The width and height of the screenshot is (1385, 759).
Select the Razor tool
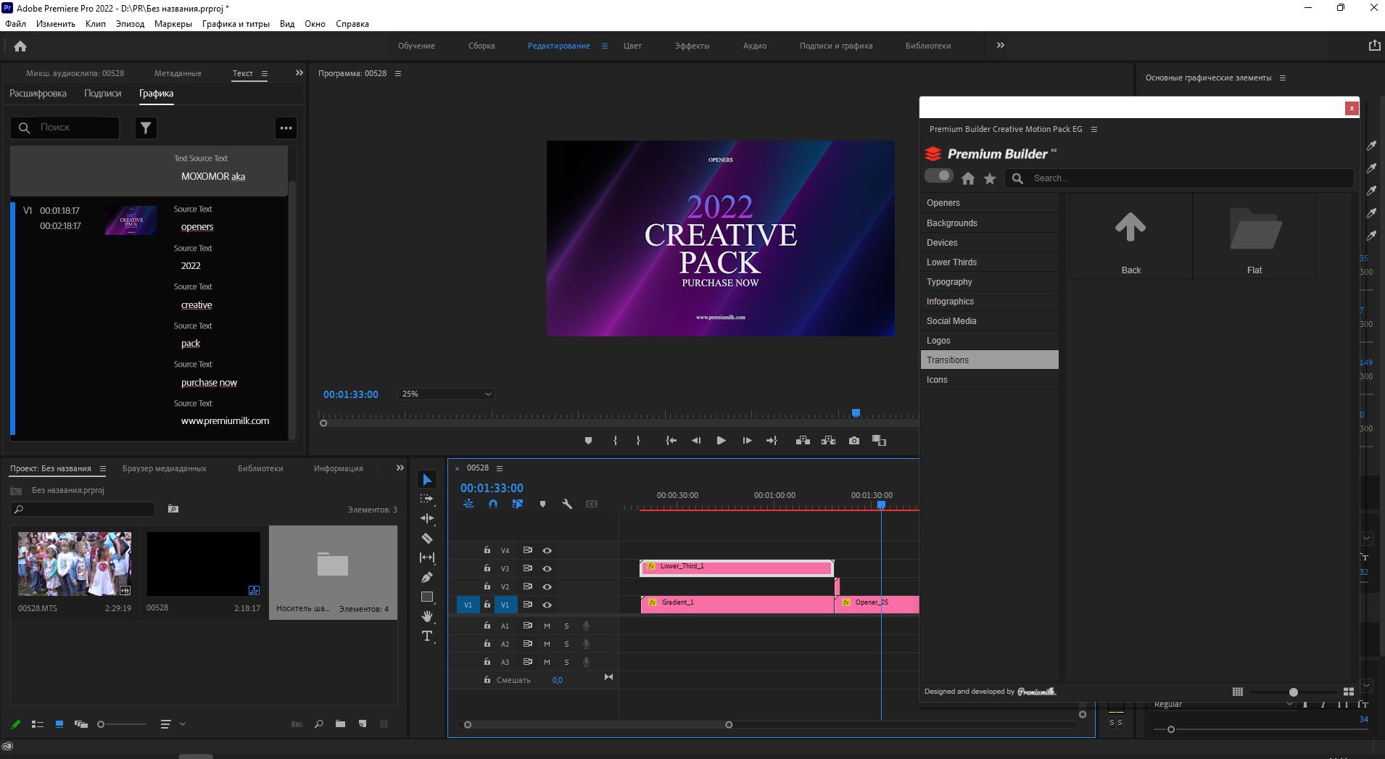click(427, 538)
